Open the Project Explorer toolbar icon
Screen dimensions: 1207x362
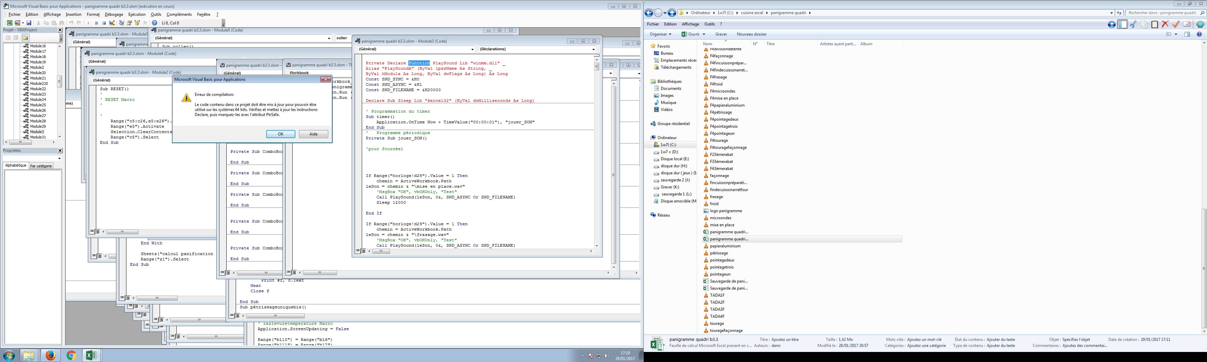click(121, 23)
